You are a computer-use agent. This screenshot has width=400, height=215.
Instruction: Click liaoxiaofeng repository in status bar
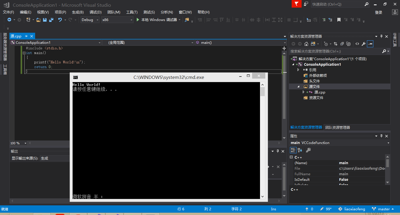point(352,209)
